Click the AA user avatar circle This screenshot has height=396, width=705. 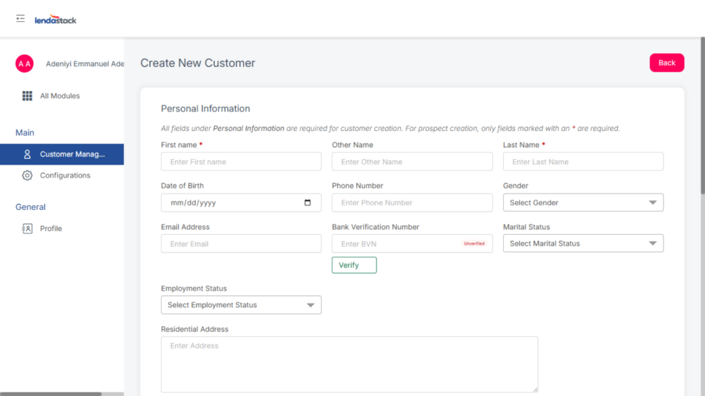pyautogui.click(x=25, y=63)
